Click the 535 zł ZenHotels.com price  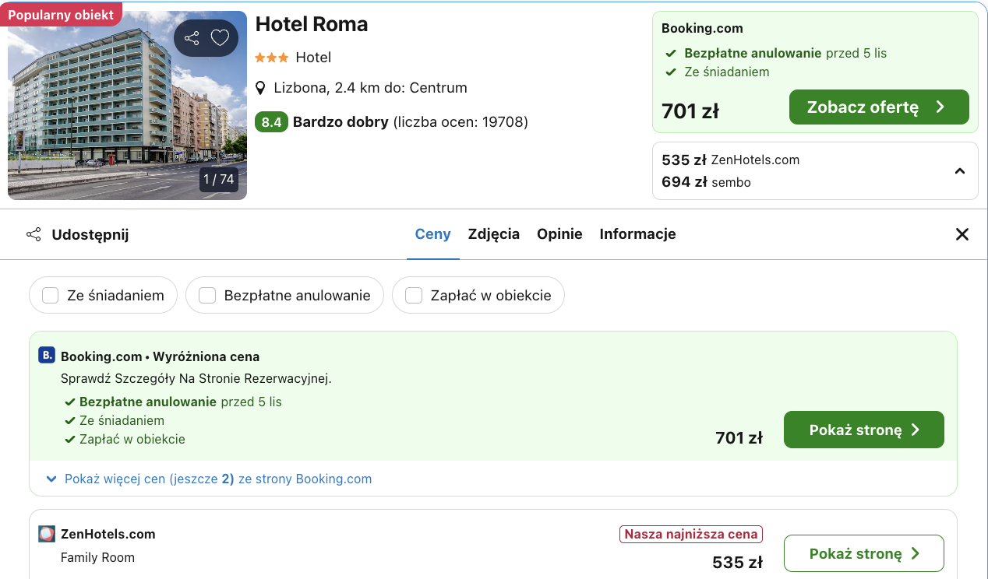point(729,160)
